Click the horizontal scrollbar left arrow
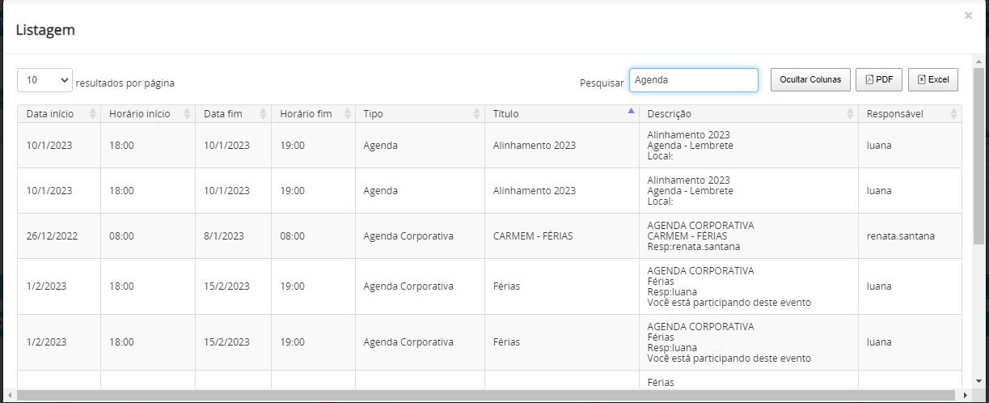Viewport: 989px width, 403px height. pos(9,396)
